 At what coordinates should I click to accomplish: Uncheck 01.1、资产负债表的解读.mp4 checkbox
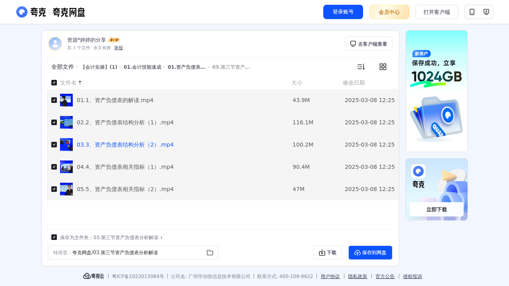click(x=54, y=100)
